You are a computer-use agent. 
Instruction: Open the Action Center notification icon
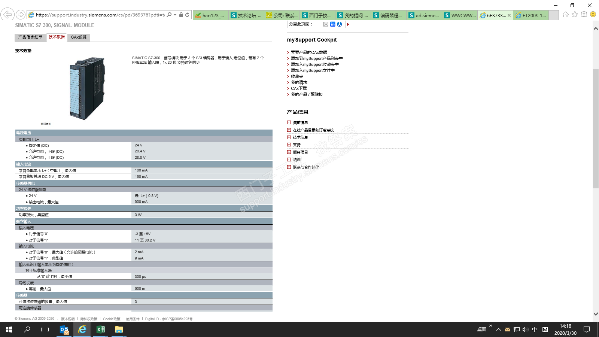(x=587, y=330)
